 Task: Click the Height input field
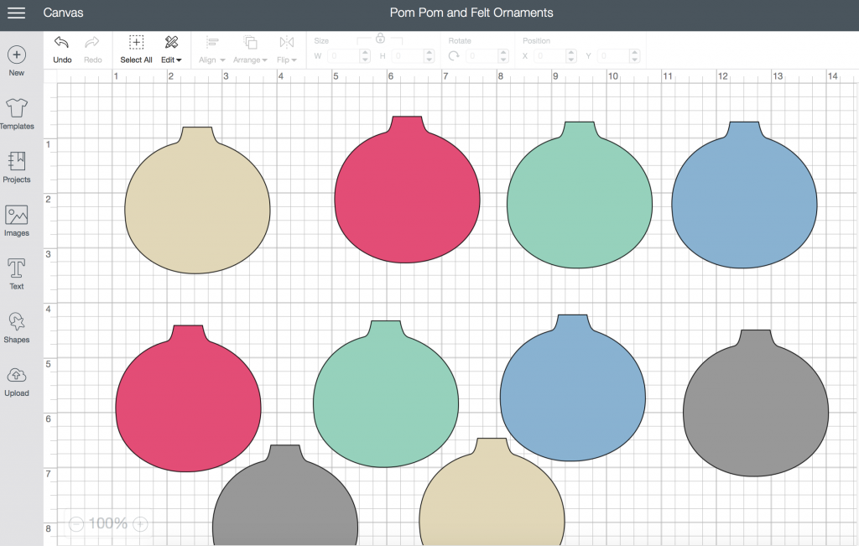point(409,56)
